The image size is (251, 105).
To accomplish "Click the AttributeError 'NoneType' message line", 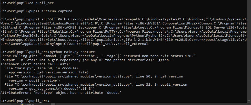I will click(x=61, y=93).
